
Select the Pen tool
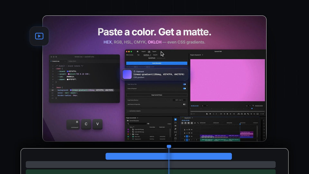click(175, 135)
